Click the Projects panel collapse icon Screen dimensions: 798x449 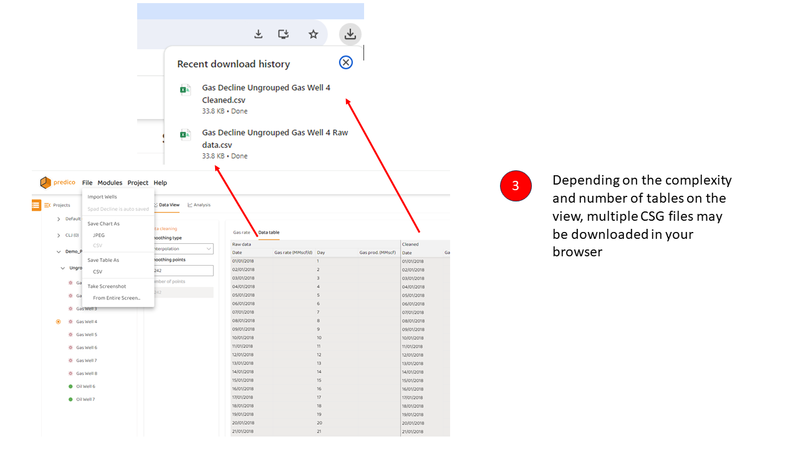click(47, 205)
